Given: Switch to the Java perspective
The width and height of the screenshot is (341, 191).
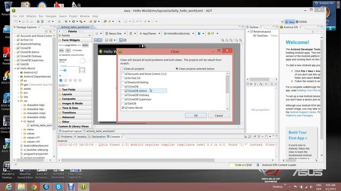Looking at the screenshot, I should click(290, 22).
